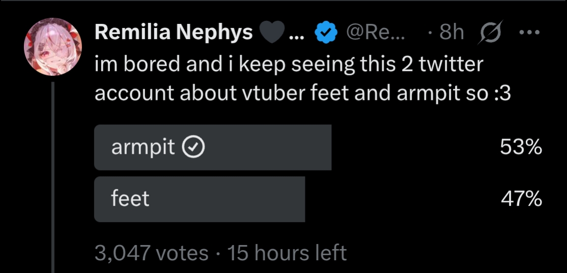Click the 3,047 votes count
The height and width of the screenshot is (273, 567).
coord(151,253)
